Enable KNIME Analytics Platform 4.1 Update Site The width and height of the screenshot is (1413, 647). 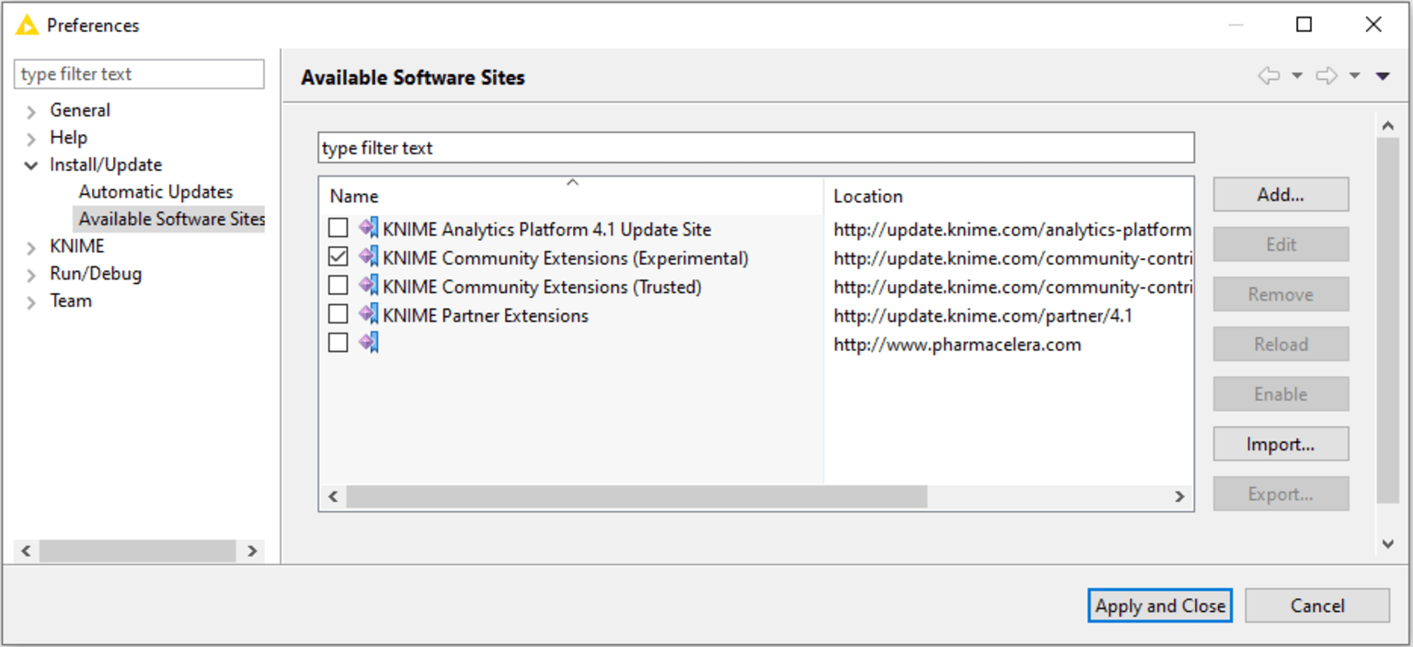pos(339,228)
